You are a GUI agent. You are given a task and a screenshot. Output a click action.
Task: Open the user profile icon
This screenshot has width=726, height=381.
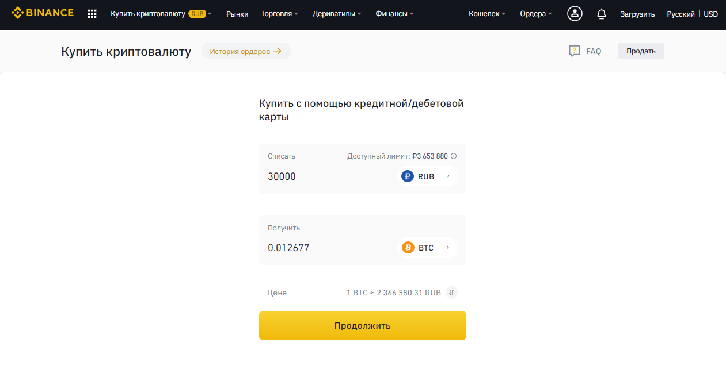click(575, 14)
